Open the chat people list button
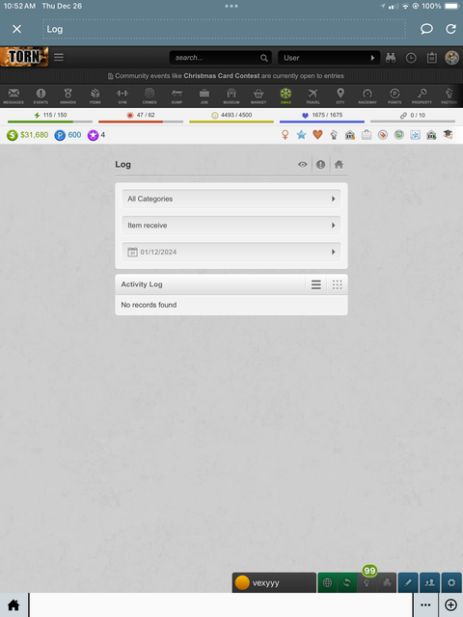 click(430, 582)
